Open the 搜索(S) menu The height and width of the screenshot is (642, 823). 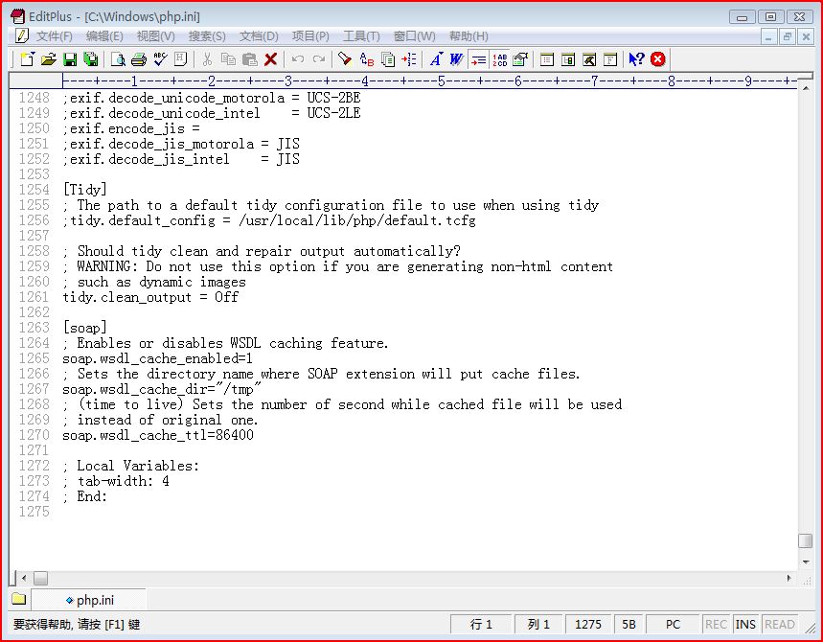click(x=207, y=36)
